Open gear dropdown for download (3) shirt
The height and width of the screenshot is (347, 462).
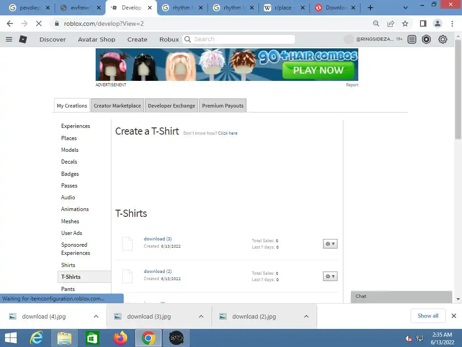(x=330, y=244)
